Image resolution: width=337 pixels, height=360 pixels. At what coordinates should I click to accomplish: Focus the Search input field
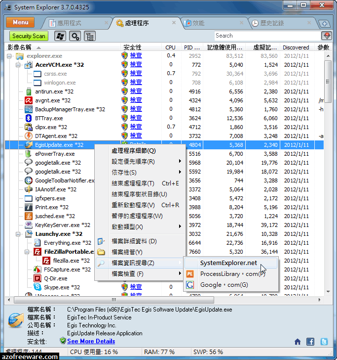coord(267,36)
